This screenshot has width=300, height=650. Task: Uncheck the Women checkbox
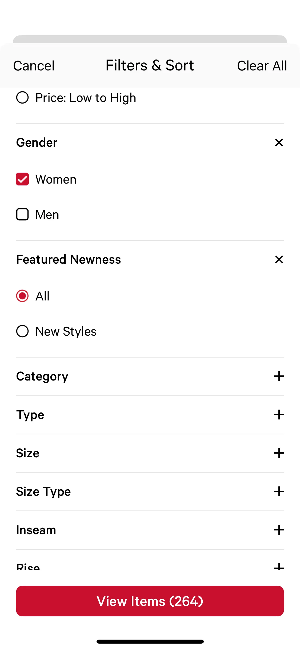(x=22, y=179)
